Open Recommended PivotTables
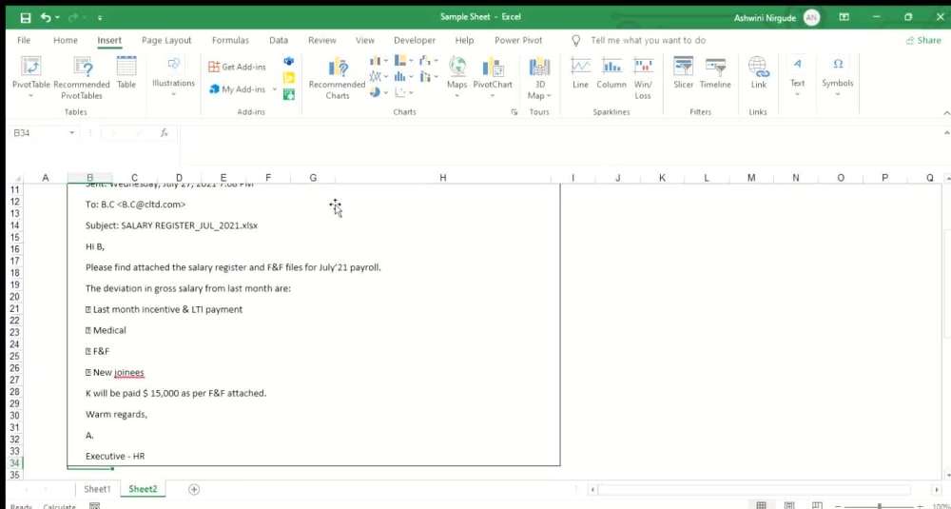Image resolution: width=951 pixels, height=509 pixels. pyautogui.click(x=82, y=78)
